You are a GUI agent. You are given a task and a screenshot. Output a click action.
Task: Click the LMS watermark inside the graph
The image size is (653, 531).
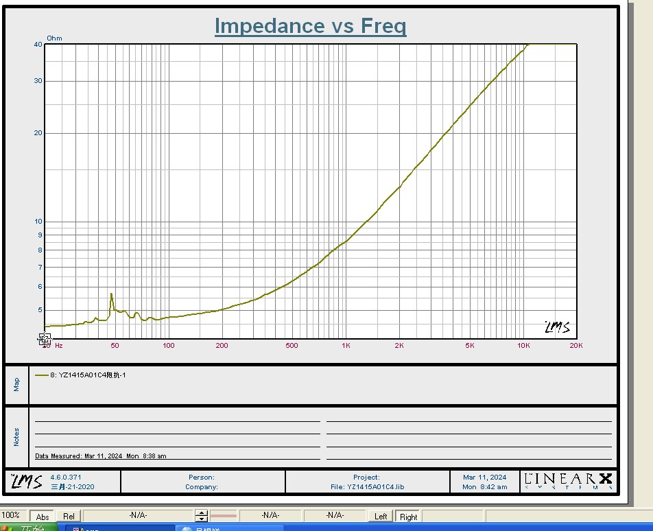click(556, 327)
